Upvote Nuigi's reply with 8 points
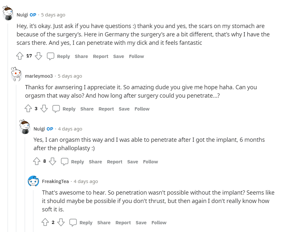Viewport: 281px width, 232px height. coord(37,161)
